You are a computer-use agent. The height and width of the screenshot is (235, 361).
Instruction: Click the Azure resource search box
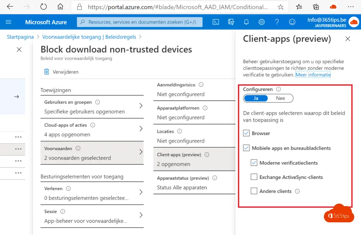[x=140, y=22]
